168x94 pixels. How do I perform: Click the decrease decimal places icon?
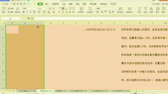click(x=113, y=12)
